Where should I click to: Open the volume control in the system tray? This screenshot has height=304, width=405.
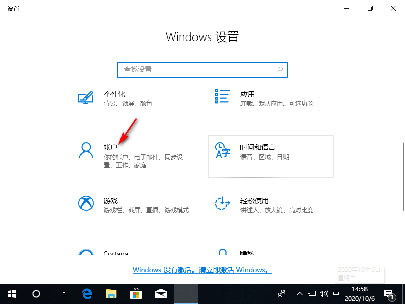pos(323,294)
